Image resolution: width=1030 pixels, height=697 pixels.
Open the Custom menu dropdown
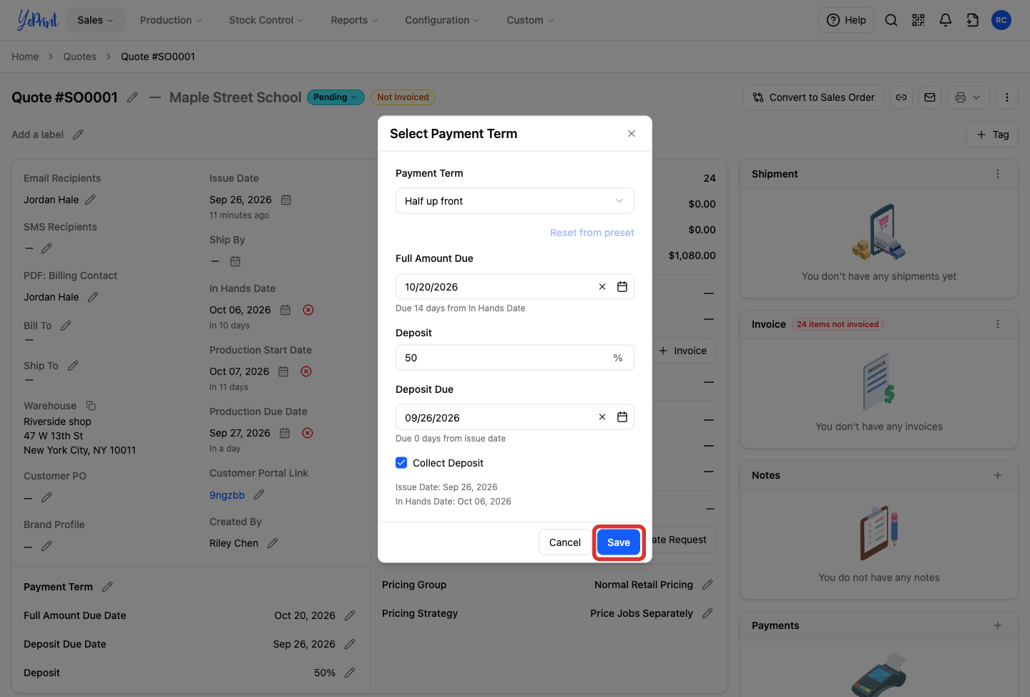(x=530, y=20)
